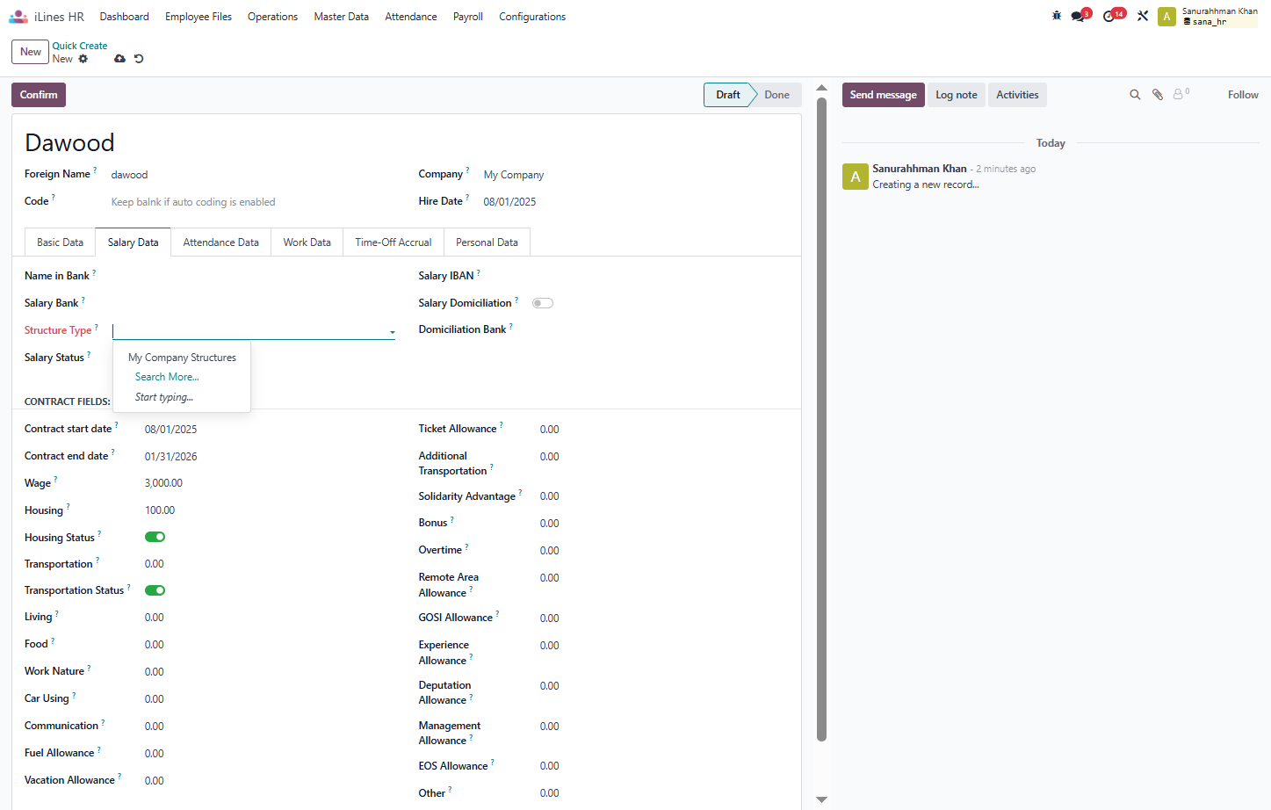Toggle the Salary Domiciliation switch
This screenshot has width=1271, height=810.
pos(543,303)
